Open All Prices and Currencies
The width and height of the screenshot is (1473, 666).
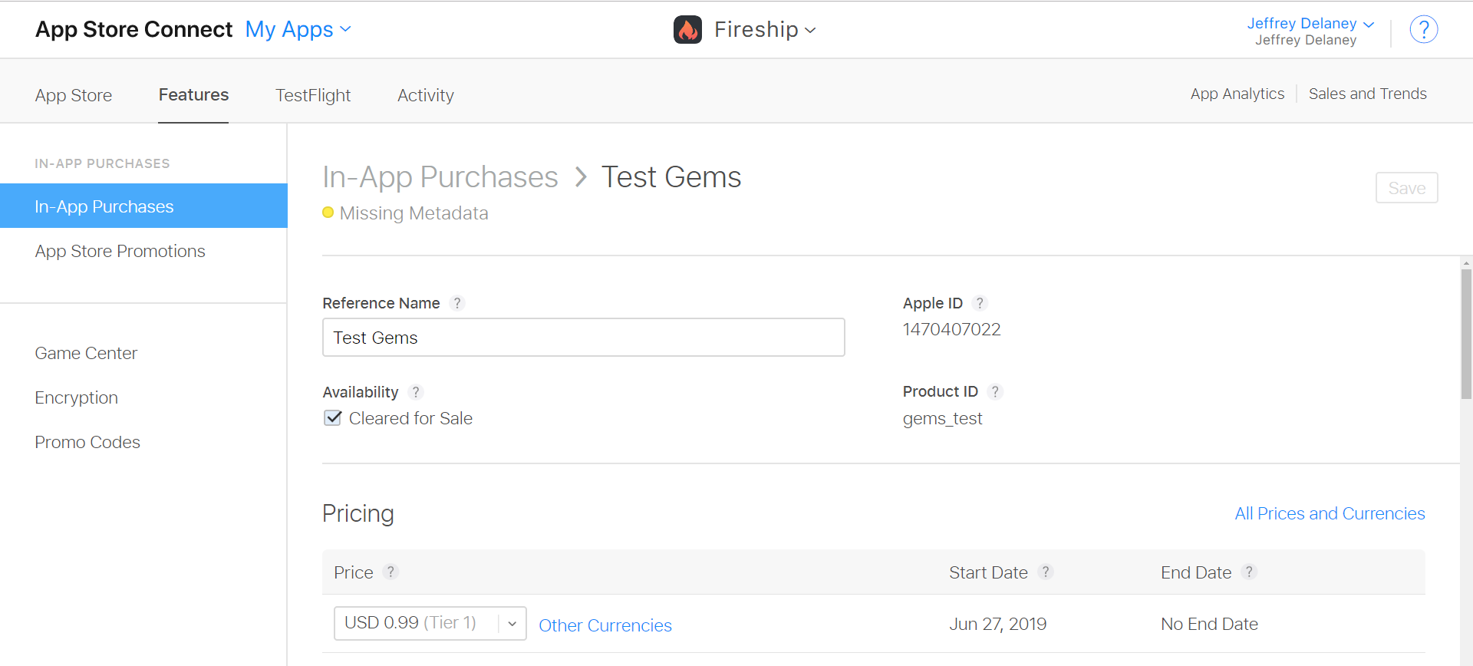[1330, 513]
